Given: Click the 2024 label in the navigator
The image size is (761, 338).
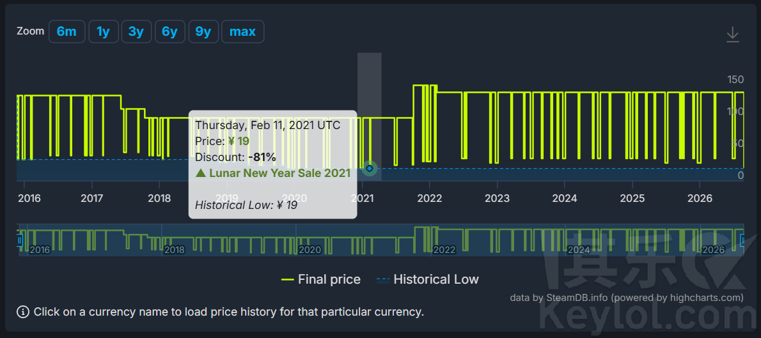Looking at the screenshot, I should coord(579,250).
